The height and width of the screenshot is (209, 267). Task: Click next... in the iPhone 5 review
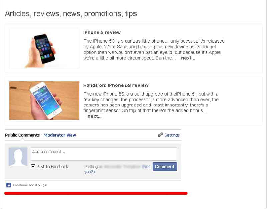[x=188, y=58]
